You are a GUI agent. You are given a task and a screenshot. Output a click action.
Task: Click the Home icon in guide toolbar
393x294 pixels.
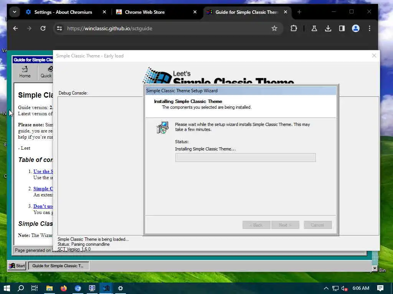coord(25,72)
